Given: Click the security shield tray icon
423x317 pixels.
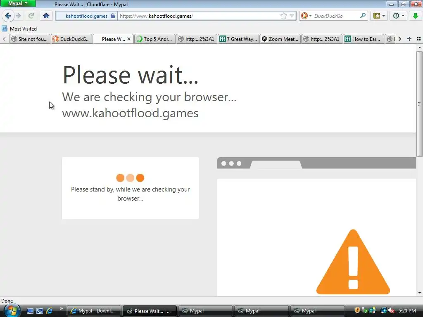Looking at the screenshot, I should (x=357, y=310).
